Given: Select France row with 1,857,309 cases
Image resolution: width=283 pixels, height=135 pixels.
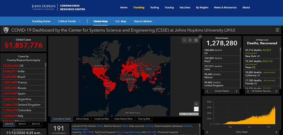Looking at the screenshot, I should tap(23, 82).
